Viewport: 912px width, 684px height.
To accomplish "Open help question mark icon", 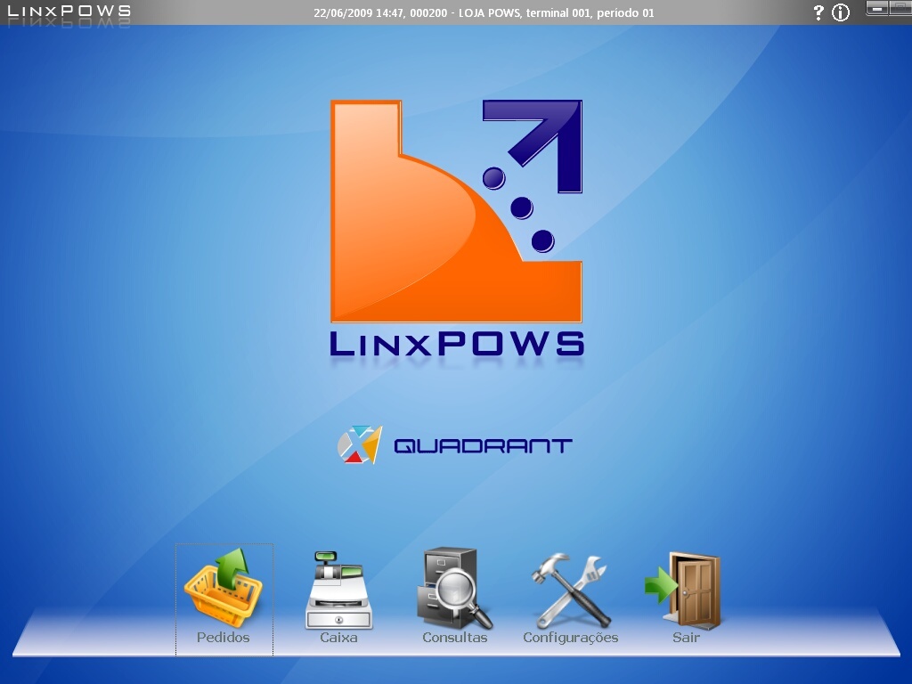I will 818,12.
